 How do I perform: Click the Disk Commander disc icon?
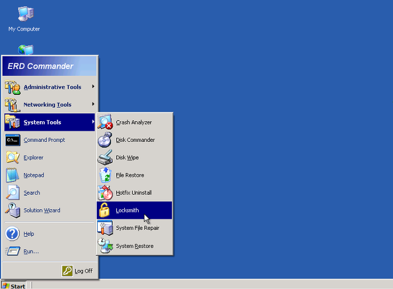(x=105, y=140)
